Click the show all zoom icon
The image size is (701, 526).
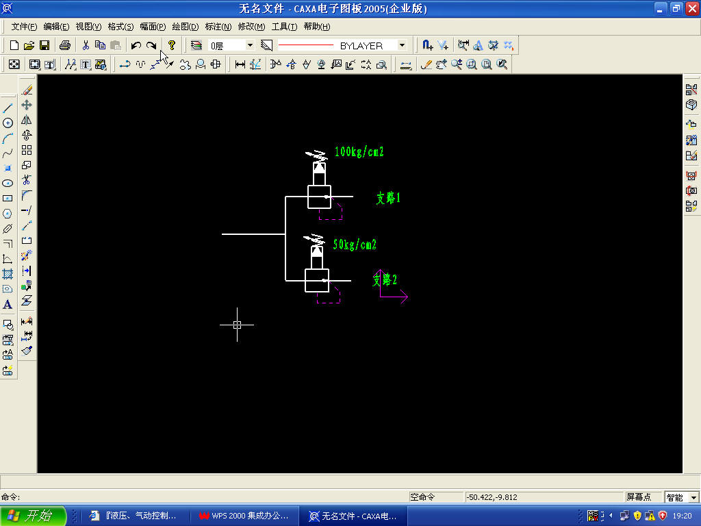click(487, 64)
